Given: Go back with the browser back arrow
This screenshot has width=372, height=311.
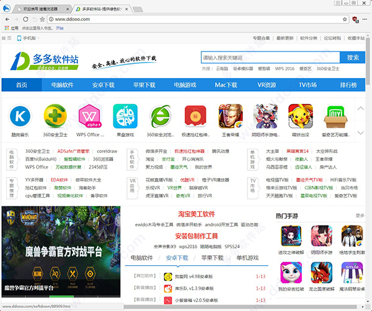Looking at the screenshot, I should (7, 19).
